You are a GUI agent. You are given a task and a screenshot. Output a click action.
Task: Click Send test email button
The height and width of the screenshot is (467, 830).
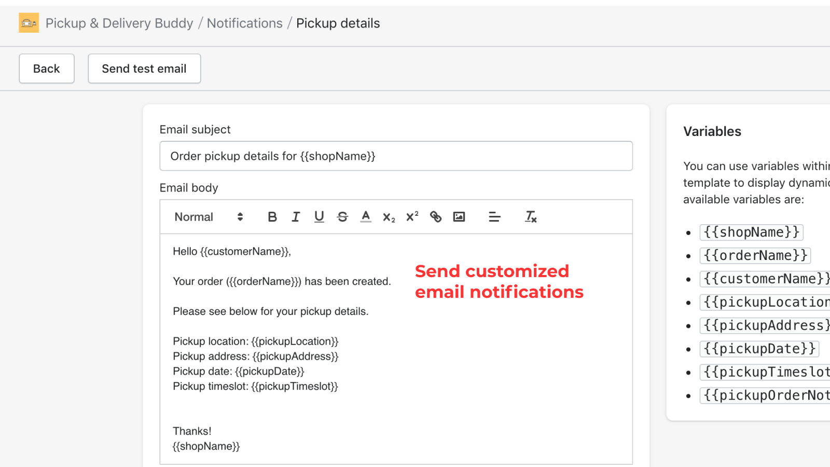pyautogui.click(x=144, y=68)
